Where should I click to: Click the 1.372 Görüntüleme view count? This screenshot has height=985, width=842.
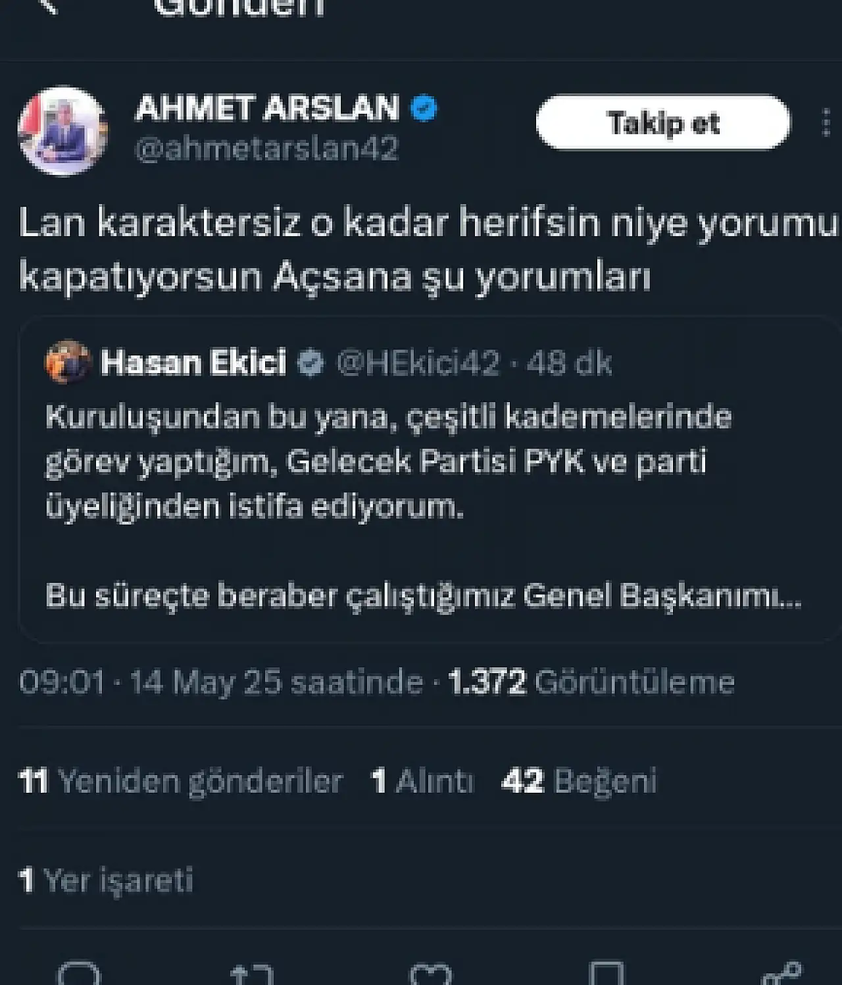(591, 682)
